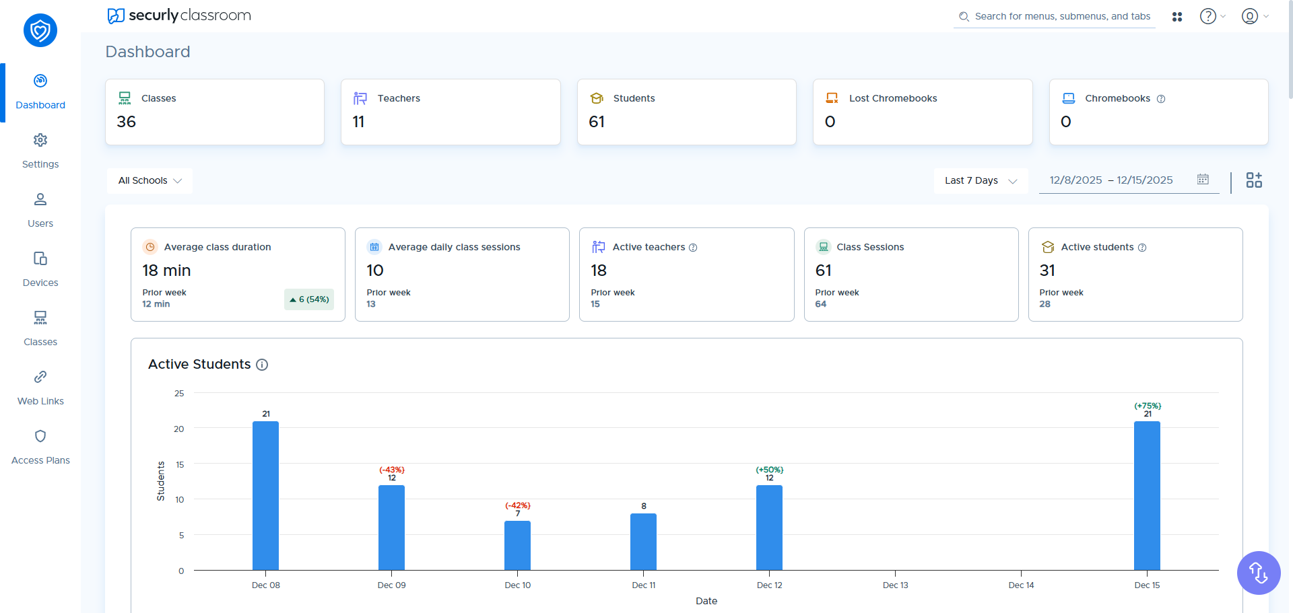Open the user account profile icon
Viewport: 1293px width, 613px height.
coord(1249,16)
